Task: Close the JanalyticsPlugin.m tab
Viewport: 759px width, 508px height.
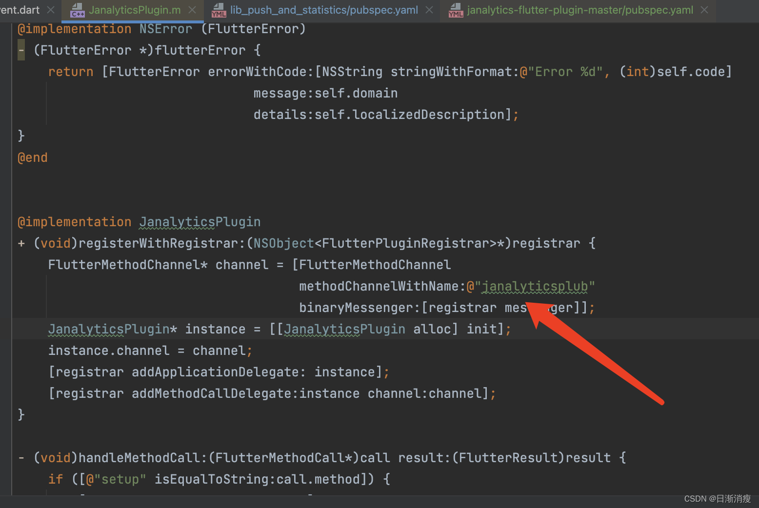Action: point(192,10)
